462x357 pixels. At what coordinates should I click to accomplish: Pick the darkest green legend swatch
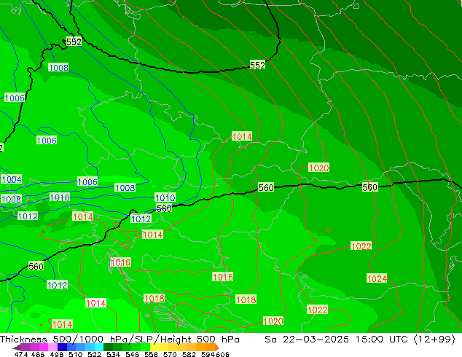[x=108, y=347]
